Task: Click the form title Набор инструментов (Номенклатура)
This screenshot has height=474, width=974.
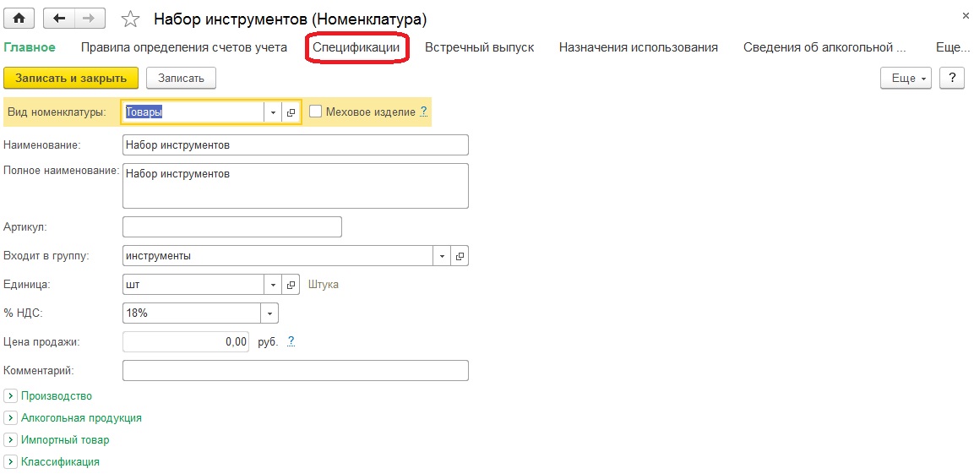Action: tap(290, 19)
